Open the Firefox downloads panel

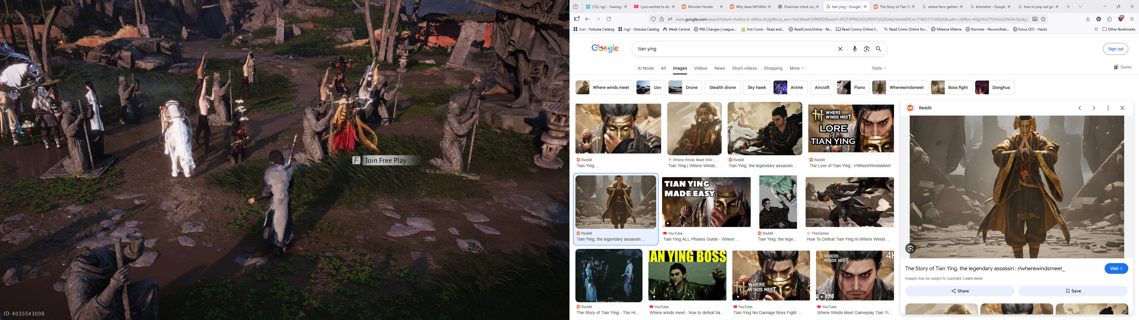click(1088, 19)
